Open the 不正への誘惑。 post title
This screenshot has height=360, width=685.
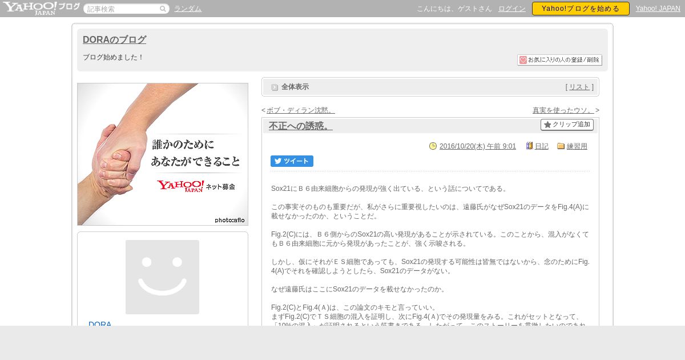pyautogui.click(x=301, y=126)
